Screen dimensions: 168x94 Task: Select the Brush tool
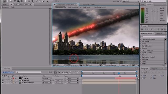37,1
